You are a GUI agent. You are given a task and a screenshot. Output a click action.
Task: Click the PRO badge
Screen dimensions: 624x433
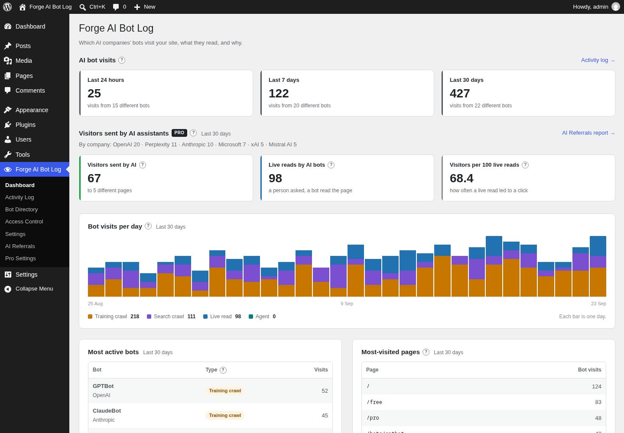tap(179, 133)
